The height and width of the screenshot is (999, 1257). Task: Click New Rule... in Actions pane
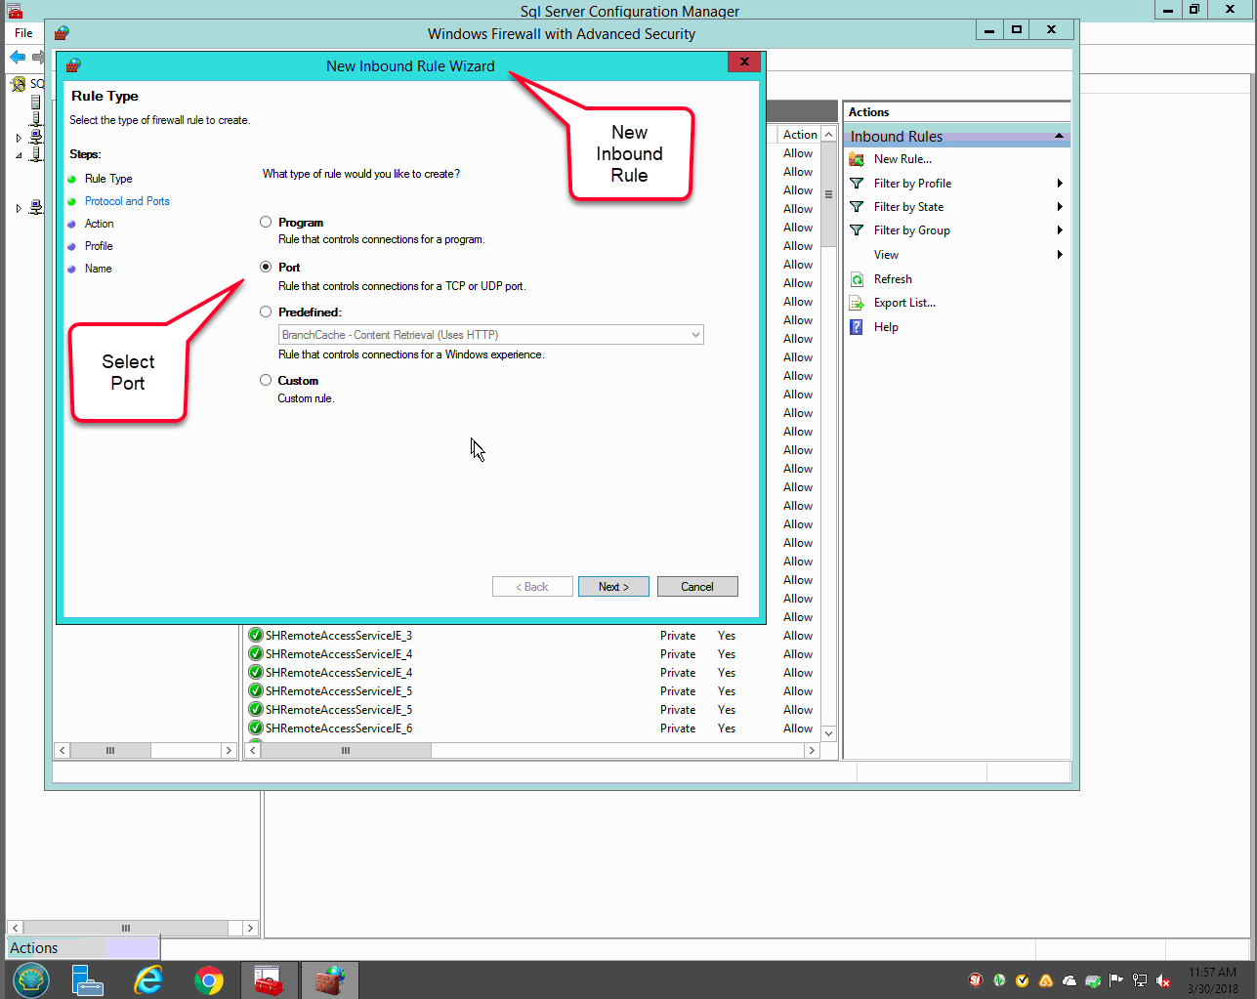pyautogui.click(x=902, y=159)
